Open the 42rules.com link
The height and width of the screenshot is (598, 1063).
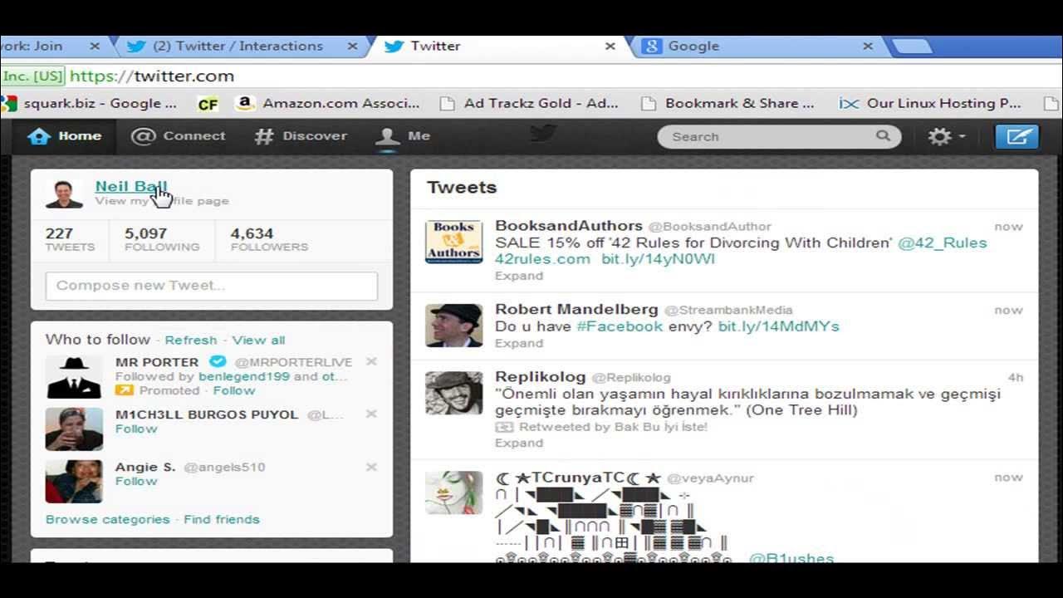coord(542,259)
